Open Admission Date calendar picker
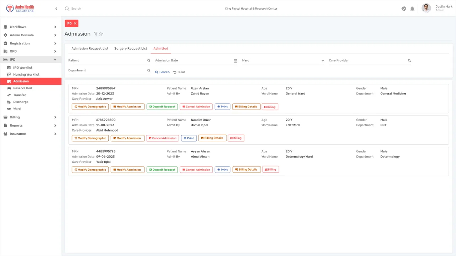 (235, 61)
